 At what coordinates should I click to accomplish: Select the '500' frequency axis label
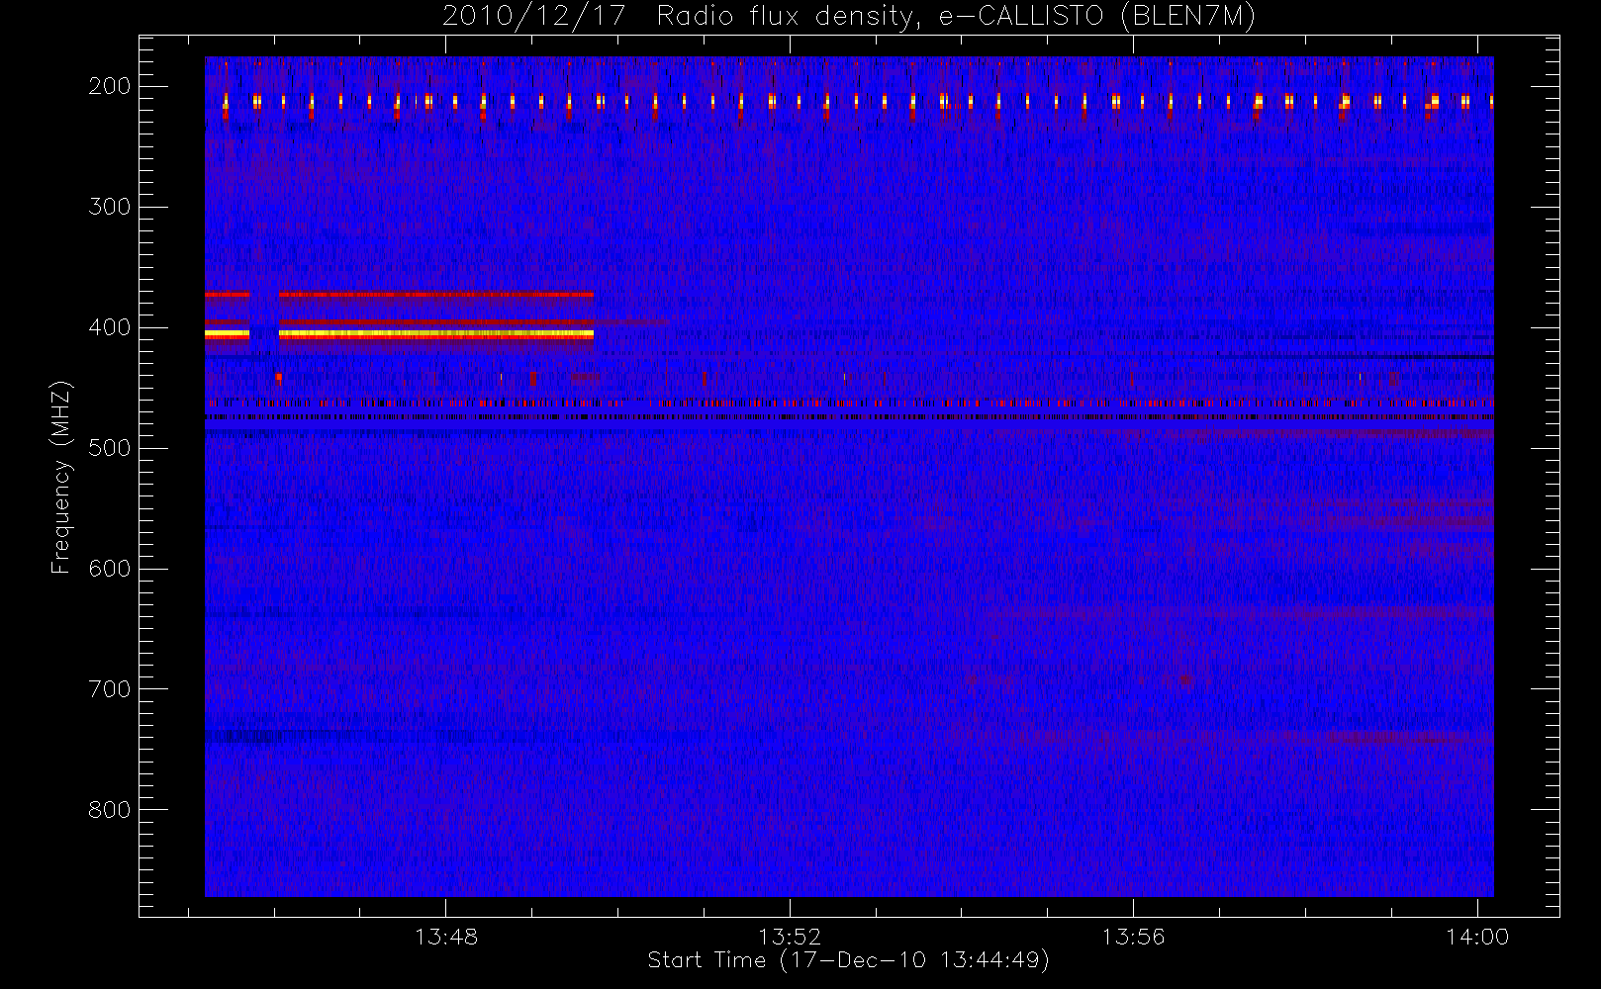point(109,448)
